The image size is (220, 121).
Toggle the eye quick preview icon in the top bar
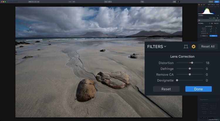70,2
